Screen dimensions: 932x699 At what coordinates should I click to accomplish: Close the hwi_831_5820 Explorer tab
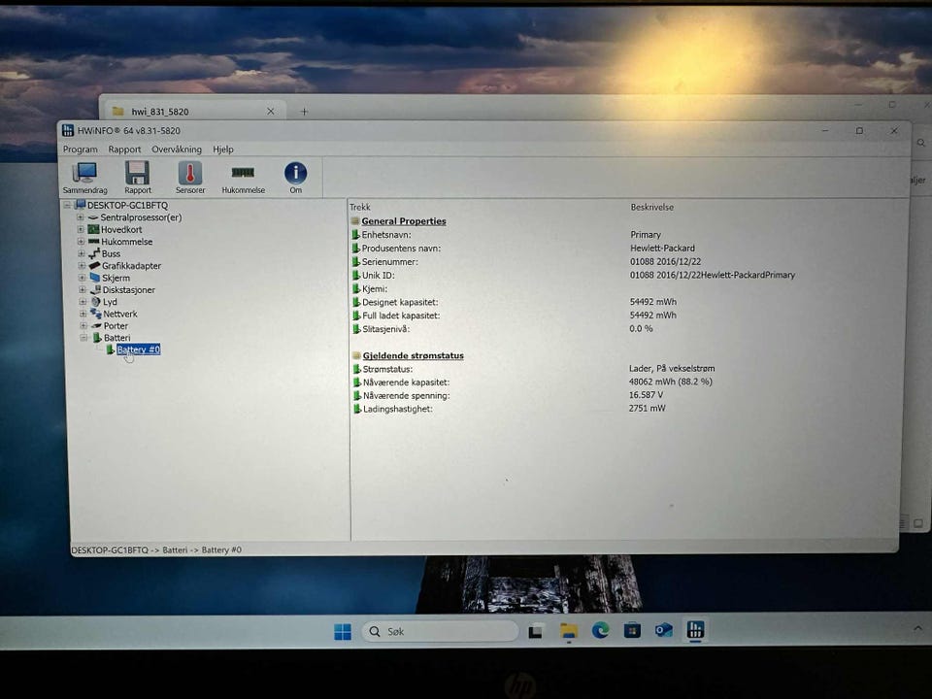coord(271,111)
